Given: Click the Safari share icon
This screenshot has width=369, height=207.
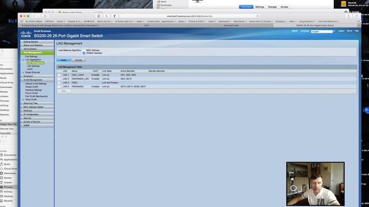Looking at the screenshot, I should click(348, 16).
